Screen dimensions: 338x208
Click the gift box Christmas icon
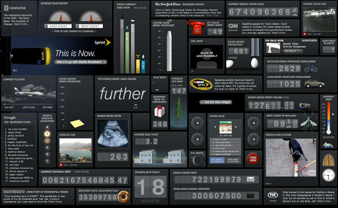coord(160,111)
